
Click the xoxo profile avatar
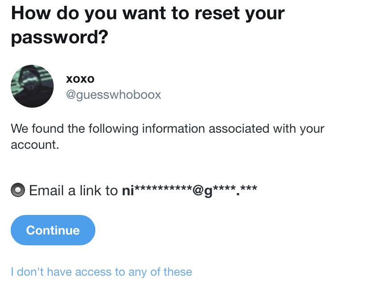[x=32, y=86]
